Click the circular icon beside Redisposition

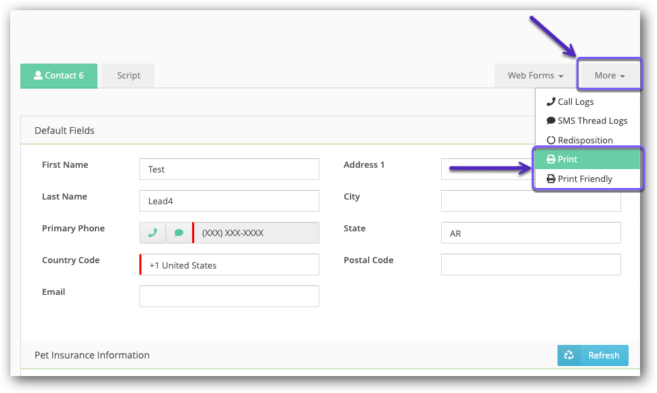[x=551, y=140]
